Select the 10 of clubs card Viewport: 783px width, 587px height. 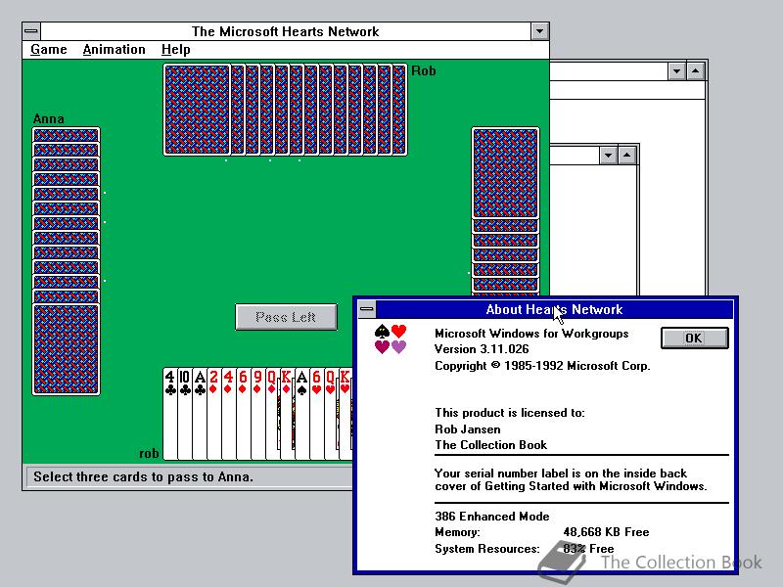pos(185,413)
